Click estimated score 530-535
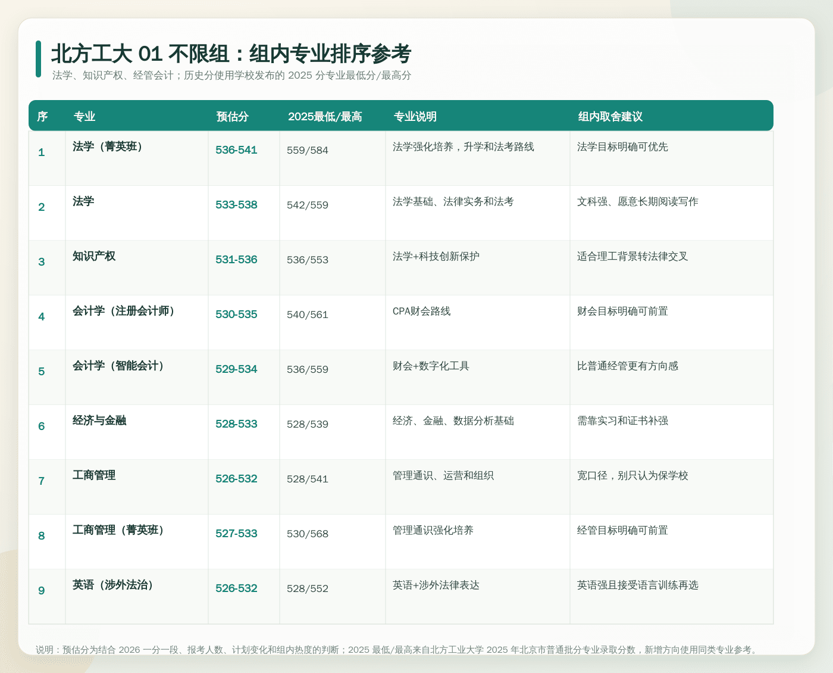The image size is (833, 673). coord(236,314)
